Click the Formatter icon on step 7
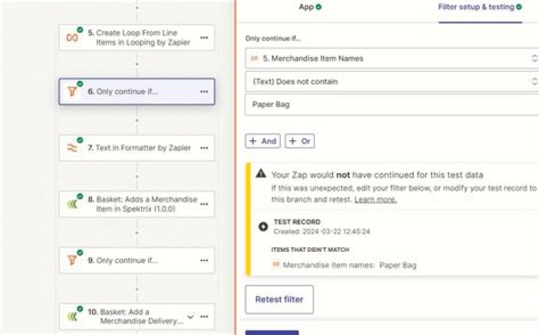The width and height of the screenshot is (539, 335). click(72, 148)
